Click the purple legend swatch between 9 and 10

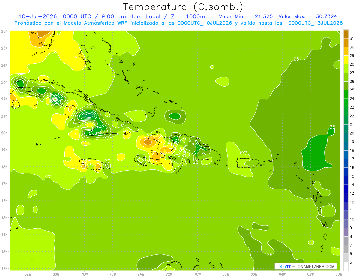coord(346,223)
